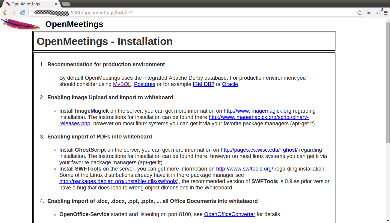Open the Postgres link

click(x=144, y=84)
